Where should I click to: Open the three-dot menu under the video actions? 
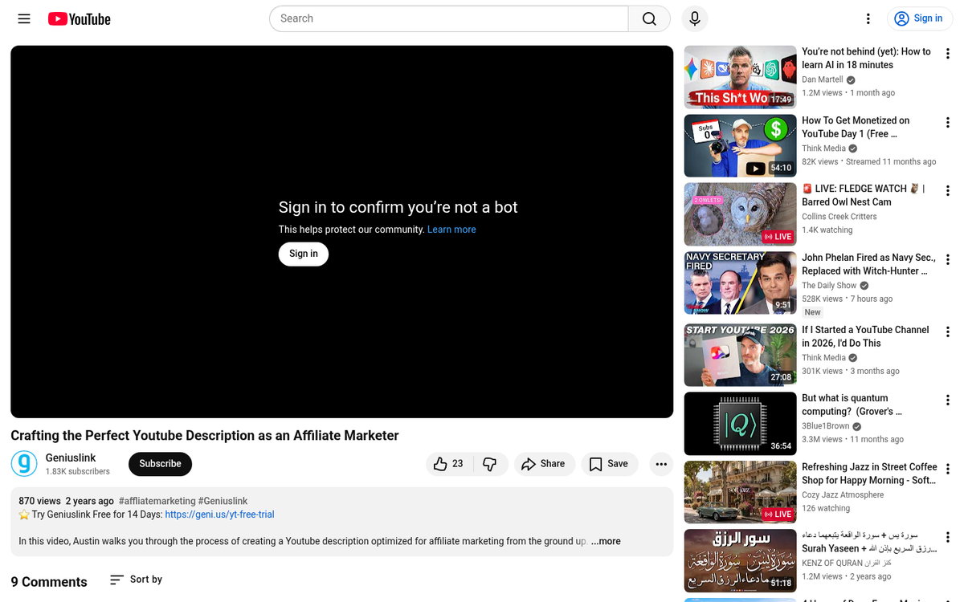(660, 464)
